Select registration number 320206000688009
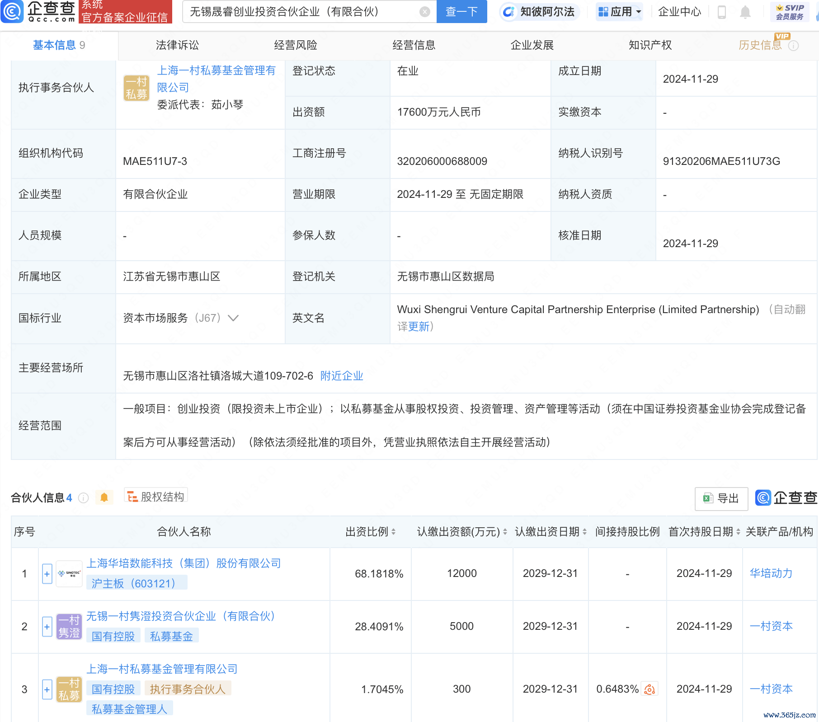This screenshot has height=722, width=819. tap(442, 161)
